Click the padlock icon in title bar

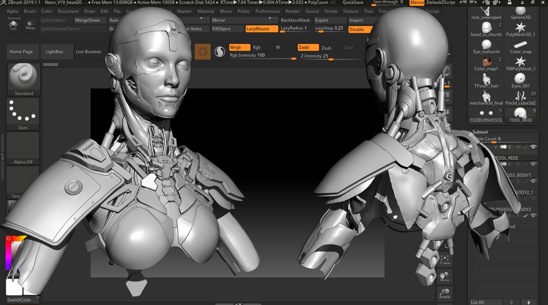[x=509, y=2]
